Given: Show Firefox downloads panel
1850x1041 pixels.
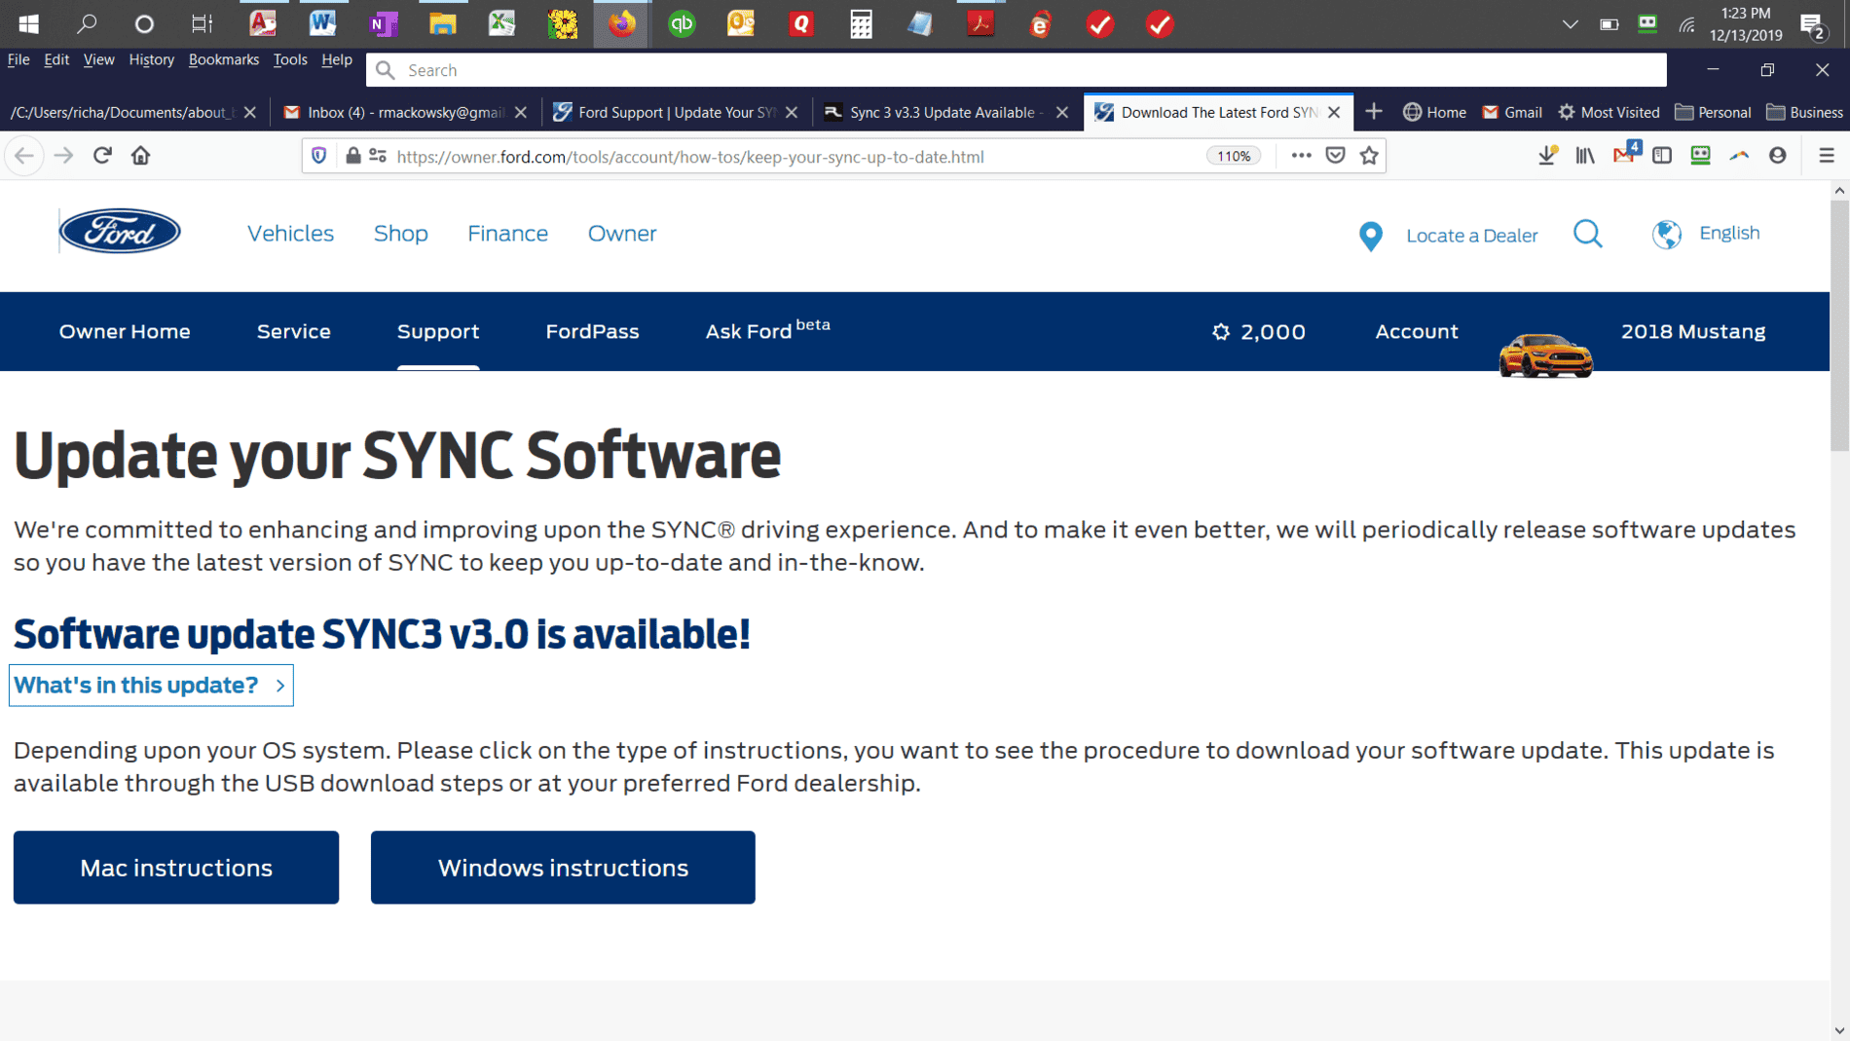Looking at the screenshot, I should pos(1546,156).
